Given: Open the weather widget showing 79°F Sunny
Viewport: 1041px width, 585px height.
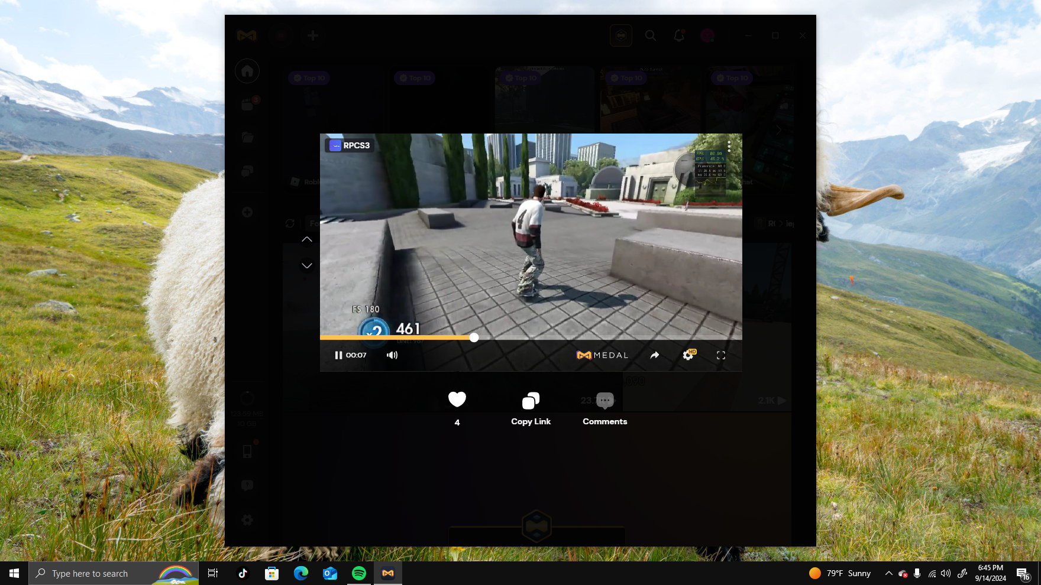Looking at the screenshot, I should (840, 573).
